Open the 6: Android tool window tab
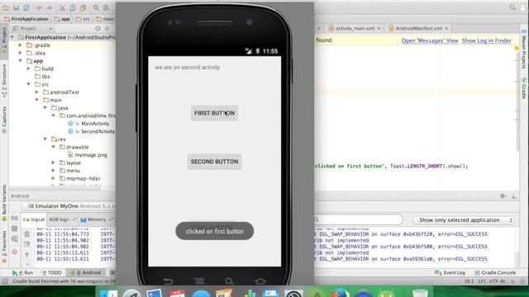Screen dimensions: 529x297 (x=86, y=273)
